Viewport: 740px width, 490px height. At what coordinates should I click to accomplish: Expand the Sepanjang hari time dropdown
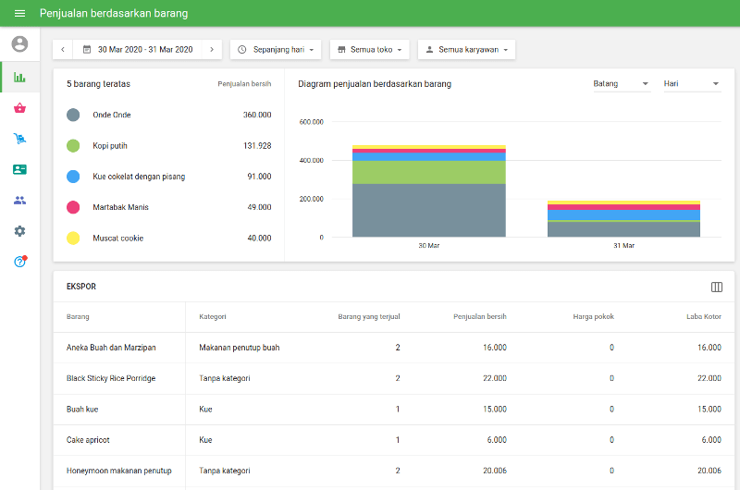(276, 49)
